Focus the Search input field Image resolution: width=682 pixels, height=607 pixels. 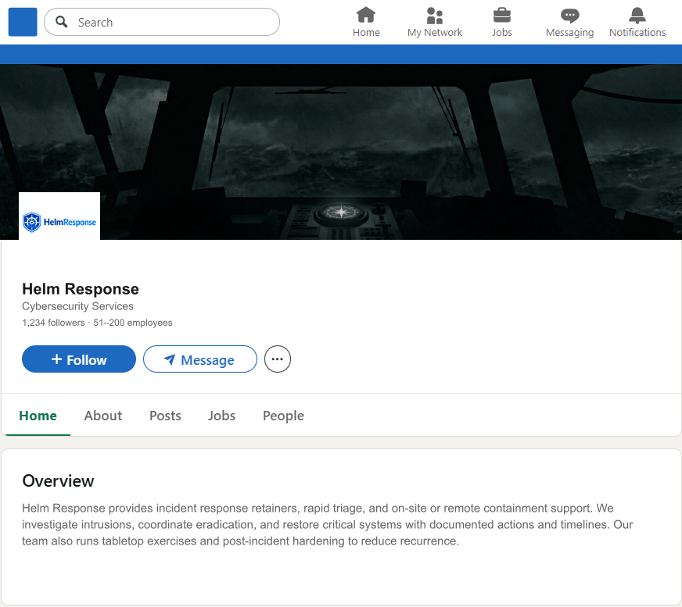(x=162, y=22)
